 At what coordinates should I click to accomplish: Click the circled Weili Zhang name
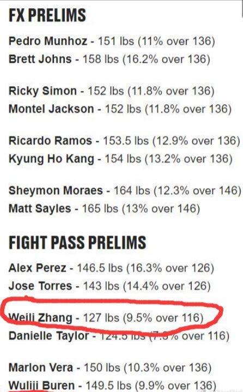(40, 318)
